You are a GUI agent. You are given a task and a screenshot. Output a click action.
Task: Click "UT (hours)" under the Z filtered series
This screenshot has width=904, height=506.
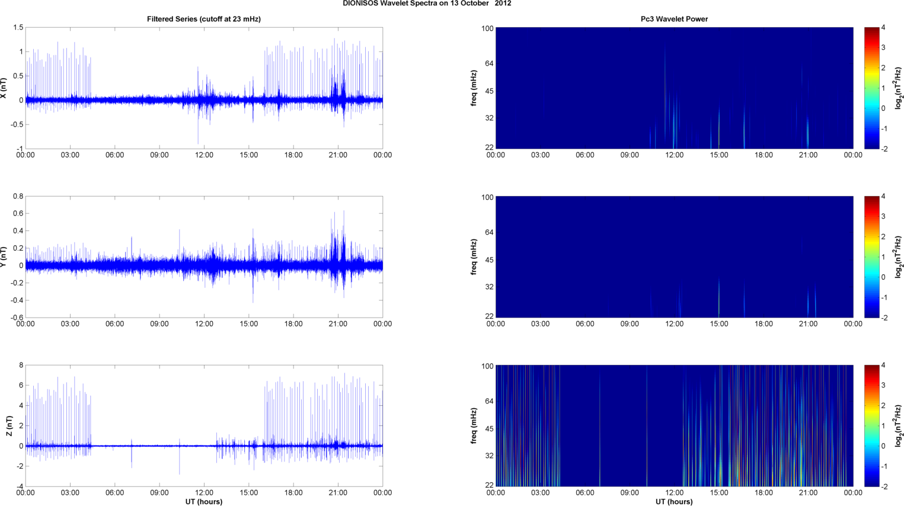pyautogui.click(x=204, y=502)
